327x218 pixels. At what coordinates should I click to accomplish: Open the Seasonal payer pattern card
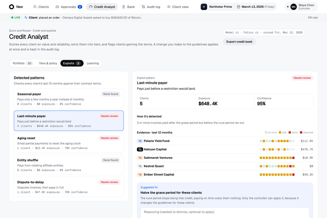69,99
